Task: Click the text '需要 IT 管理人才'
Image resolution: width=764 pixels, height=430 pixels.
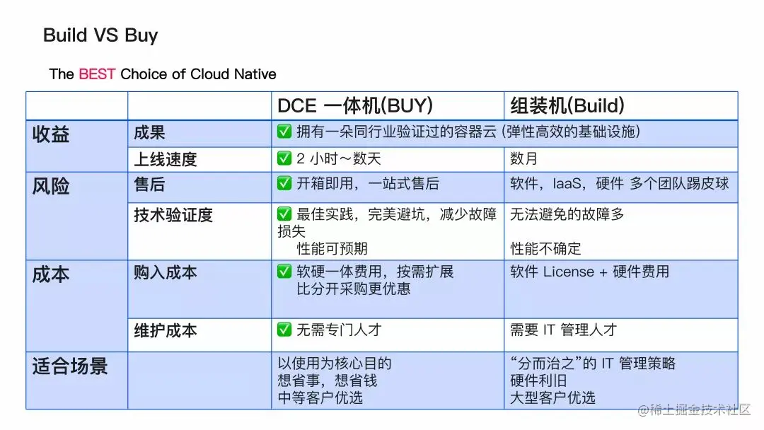Action: [564, 330]
